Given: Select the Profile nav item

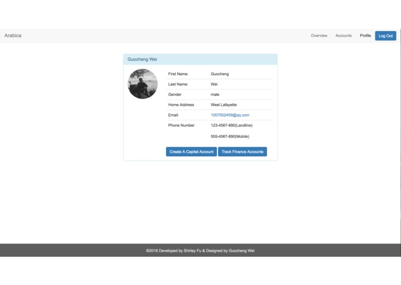Looking at the screenshot, I should [365, 36].
